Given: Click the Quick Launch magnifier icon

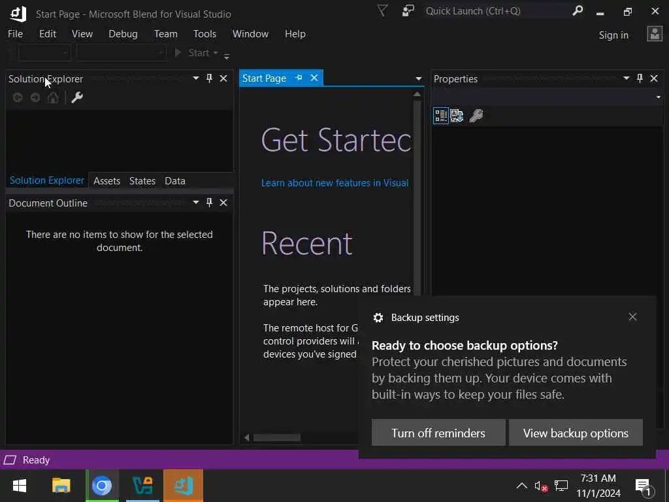Looking at the screenshot, I should [578, 10].
